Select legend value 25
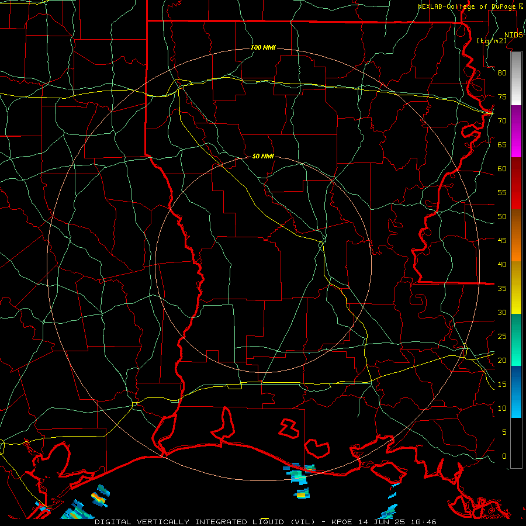 (502, 337)
